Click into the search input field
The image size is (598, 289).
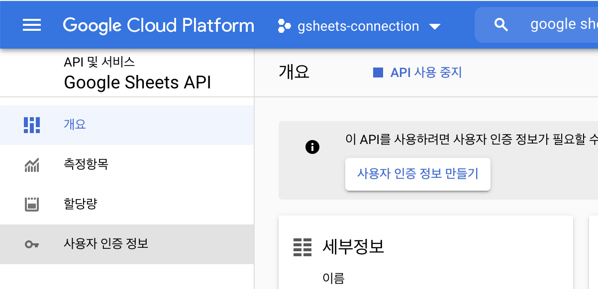click(x=557, y=24)
